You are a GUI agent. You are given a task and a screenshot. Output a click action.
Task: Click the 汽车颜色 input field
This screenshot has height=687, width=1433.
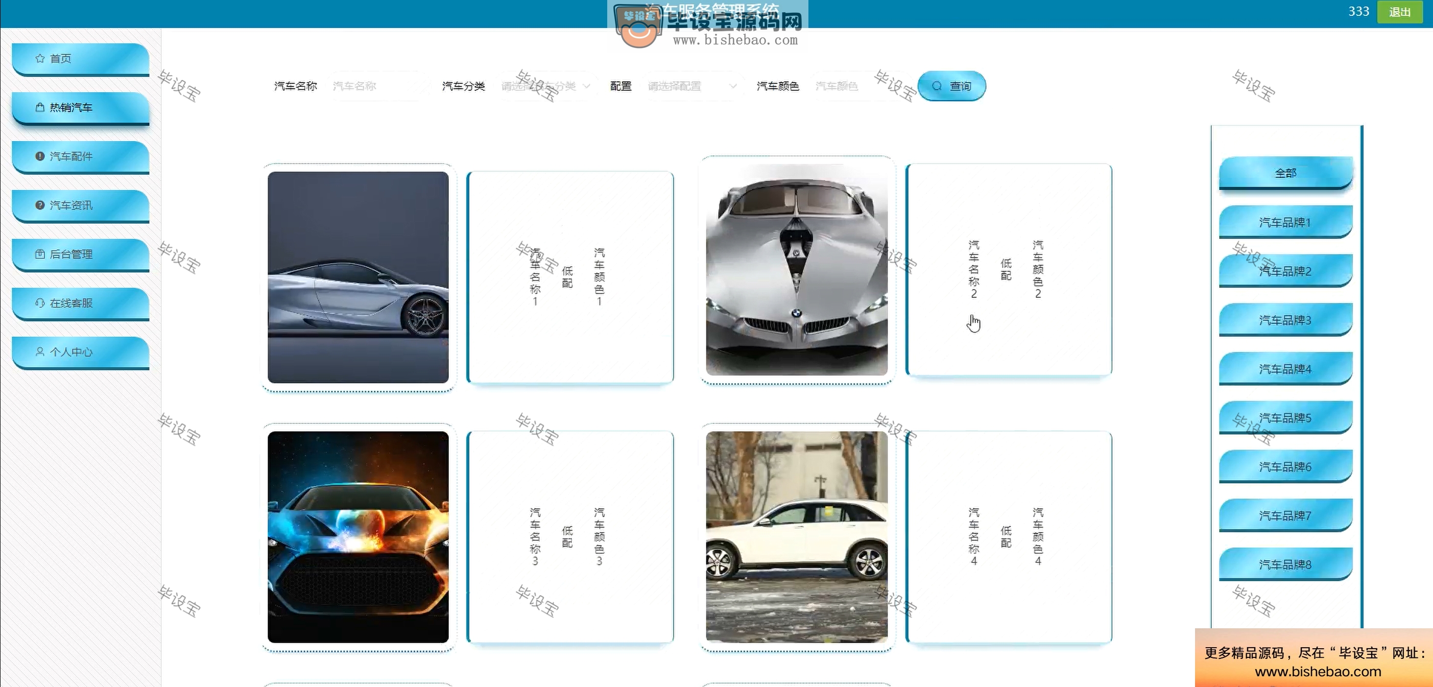click(859, 86)
